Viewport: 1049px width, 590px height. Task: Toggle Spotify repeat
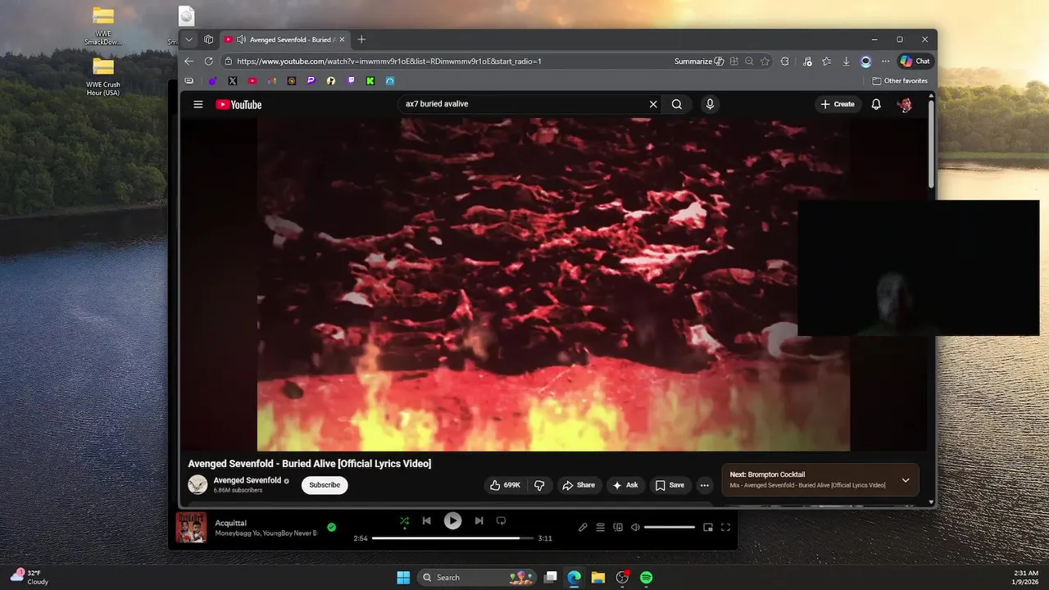coord(501,520)
